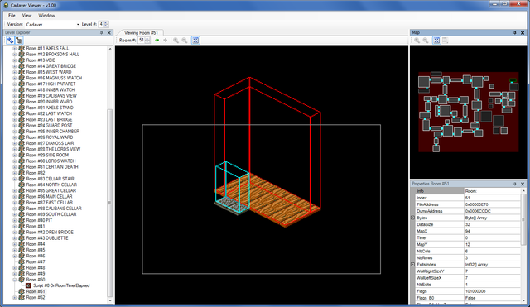Toggle fit-to-window in Map panel toolbar
The image size is (530, 307).
pyautogui.click(x=436, y=41)
